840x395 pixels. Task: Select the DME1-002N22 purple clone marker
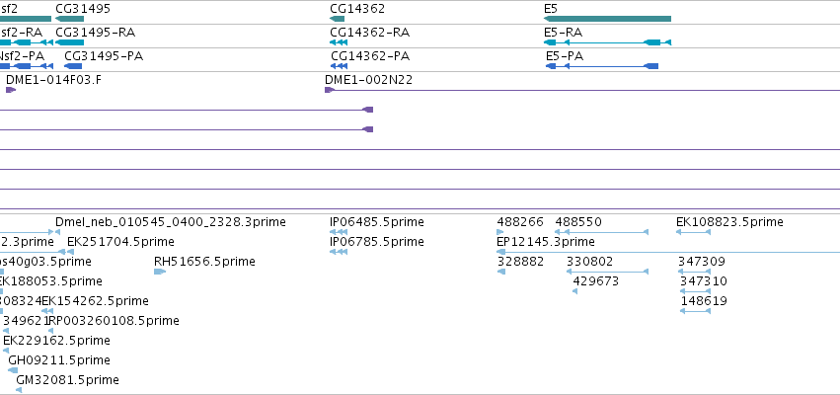(330, 90)
